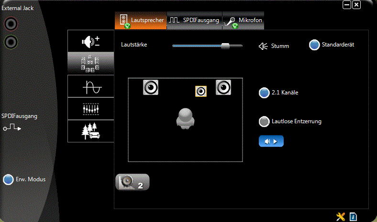Close the audio manager window
Image resolution: width=377 pixels, height=222 pixels.
tap(356, 5)
